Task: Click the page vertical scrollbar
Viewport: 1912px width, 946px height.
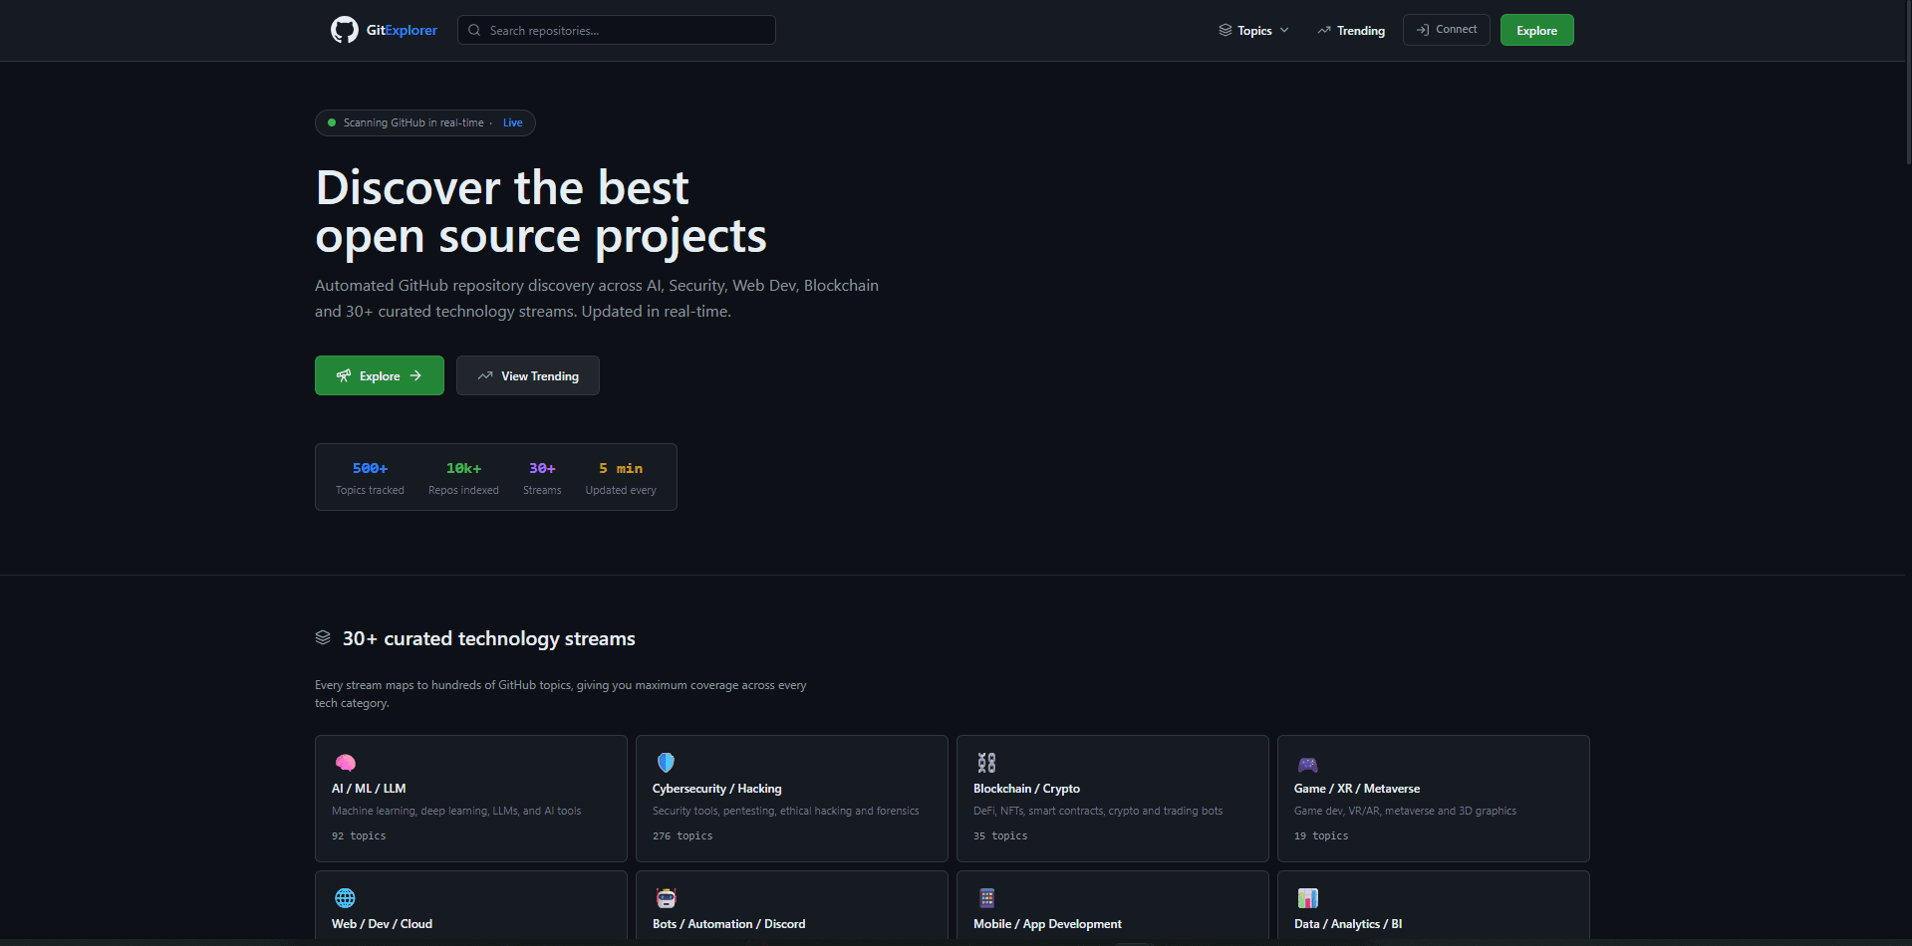Action: point(1908,473)
